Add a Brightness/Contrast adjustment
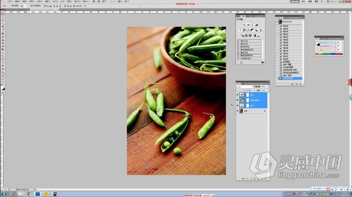The width and height of the screenshot is (352, 197). coord(244,25)
